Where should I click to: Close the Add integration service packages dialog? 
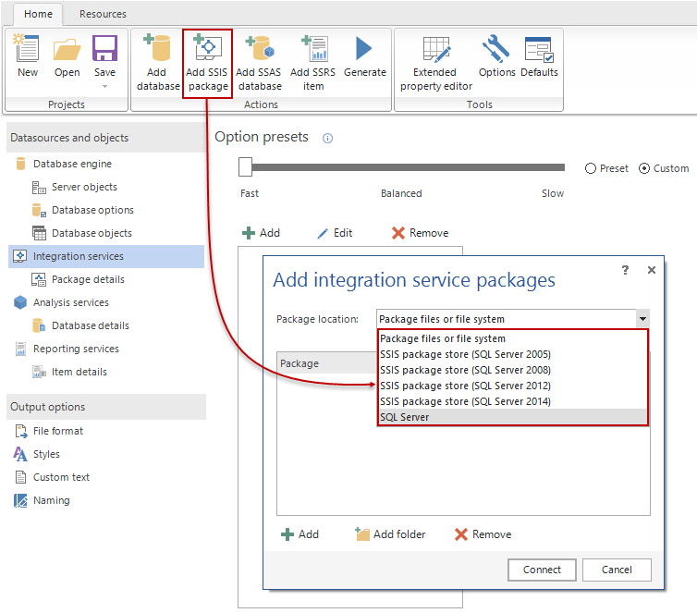(651, 270)
